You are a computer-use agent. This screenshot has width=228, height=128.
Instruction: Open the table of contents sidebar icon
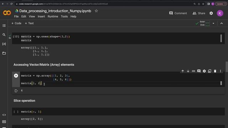[4, 26]
